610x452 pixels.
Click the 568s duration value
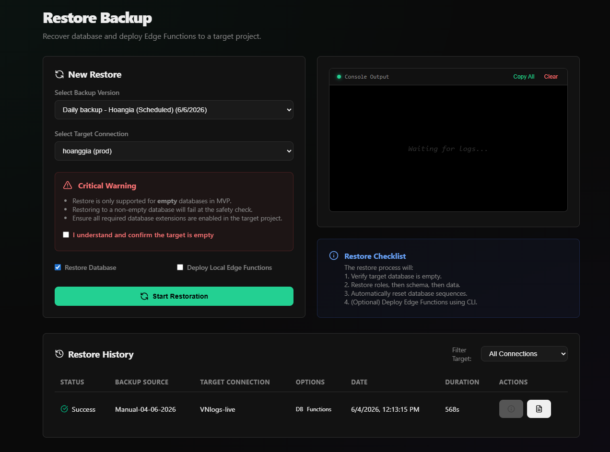(x=452, y=409)
